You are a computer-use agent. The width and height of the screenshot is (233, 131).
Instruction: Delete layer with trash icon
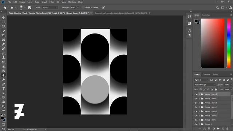click(227, 128)
